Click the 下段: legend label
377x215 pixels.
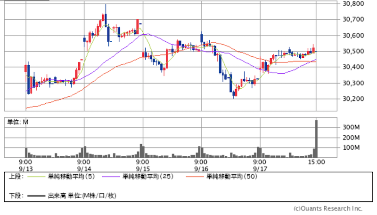16,196
